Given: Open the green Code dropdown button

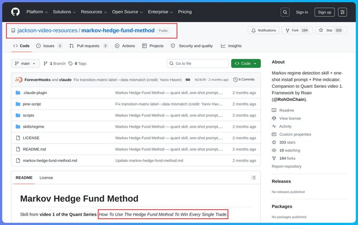Looking at the screenshot, I should 246,64.
